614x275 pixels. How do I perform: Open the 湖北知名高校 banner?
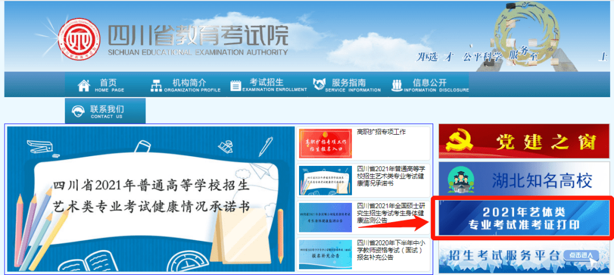(x=524, y=180)
